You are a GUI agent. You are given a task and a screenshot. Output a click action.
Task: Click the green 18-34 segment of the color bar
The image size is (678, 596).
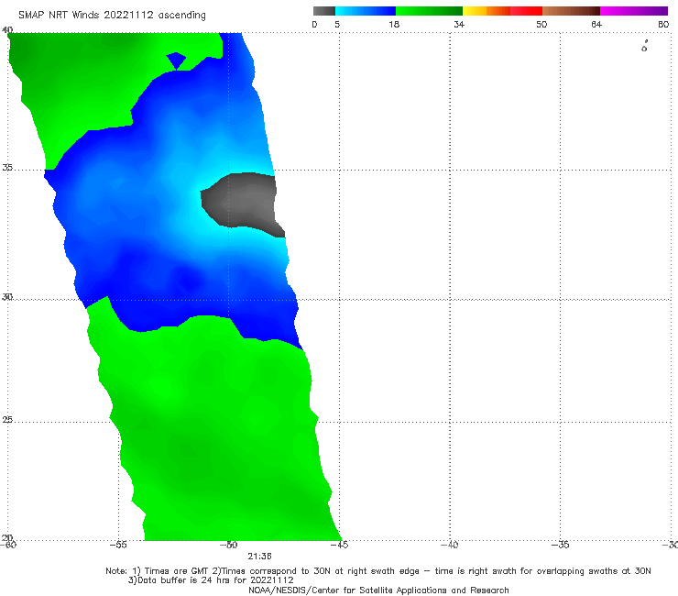[x=429, y=11]
